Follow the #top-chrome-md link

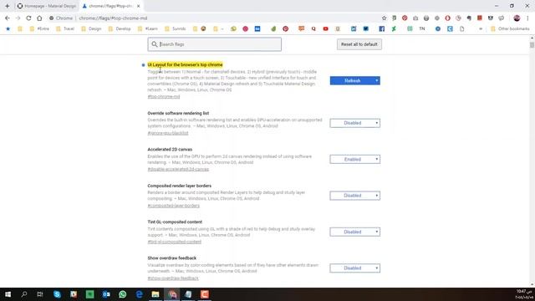coord(164,97)
